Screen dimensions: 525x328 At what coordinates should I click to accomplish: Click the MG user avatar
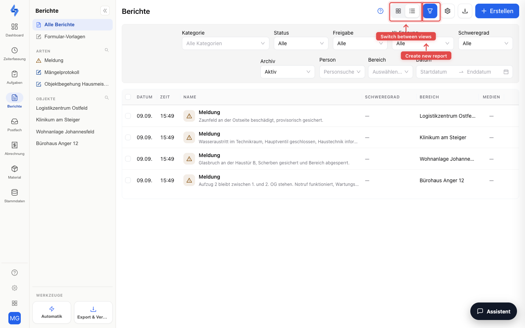pyautogui.click(x=15, y=318)
